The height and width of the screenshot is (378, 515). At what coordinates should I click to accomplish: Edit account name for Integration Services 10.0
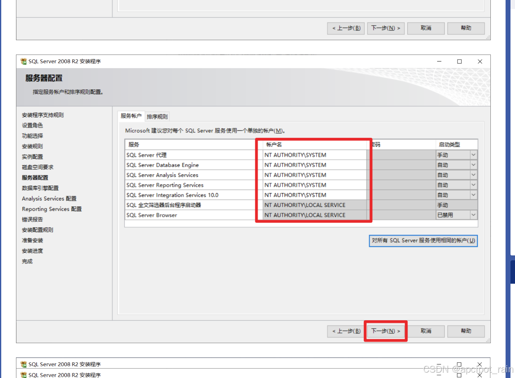pos(315,195)
